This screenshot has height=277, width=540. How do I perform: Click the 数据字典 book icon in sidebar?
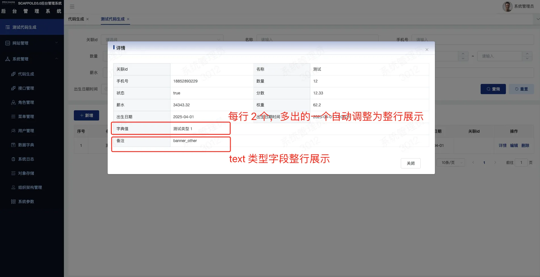[13, 145]
